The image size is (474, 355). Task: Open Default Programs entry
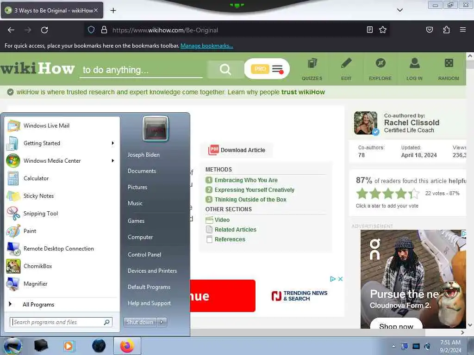149,287
